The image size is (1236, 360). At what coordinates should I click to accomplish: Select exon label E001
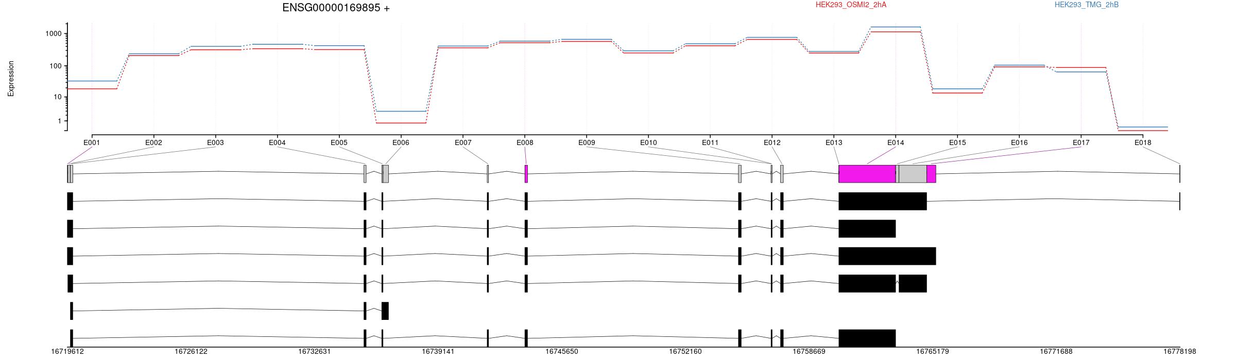tap(92, 142)
